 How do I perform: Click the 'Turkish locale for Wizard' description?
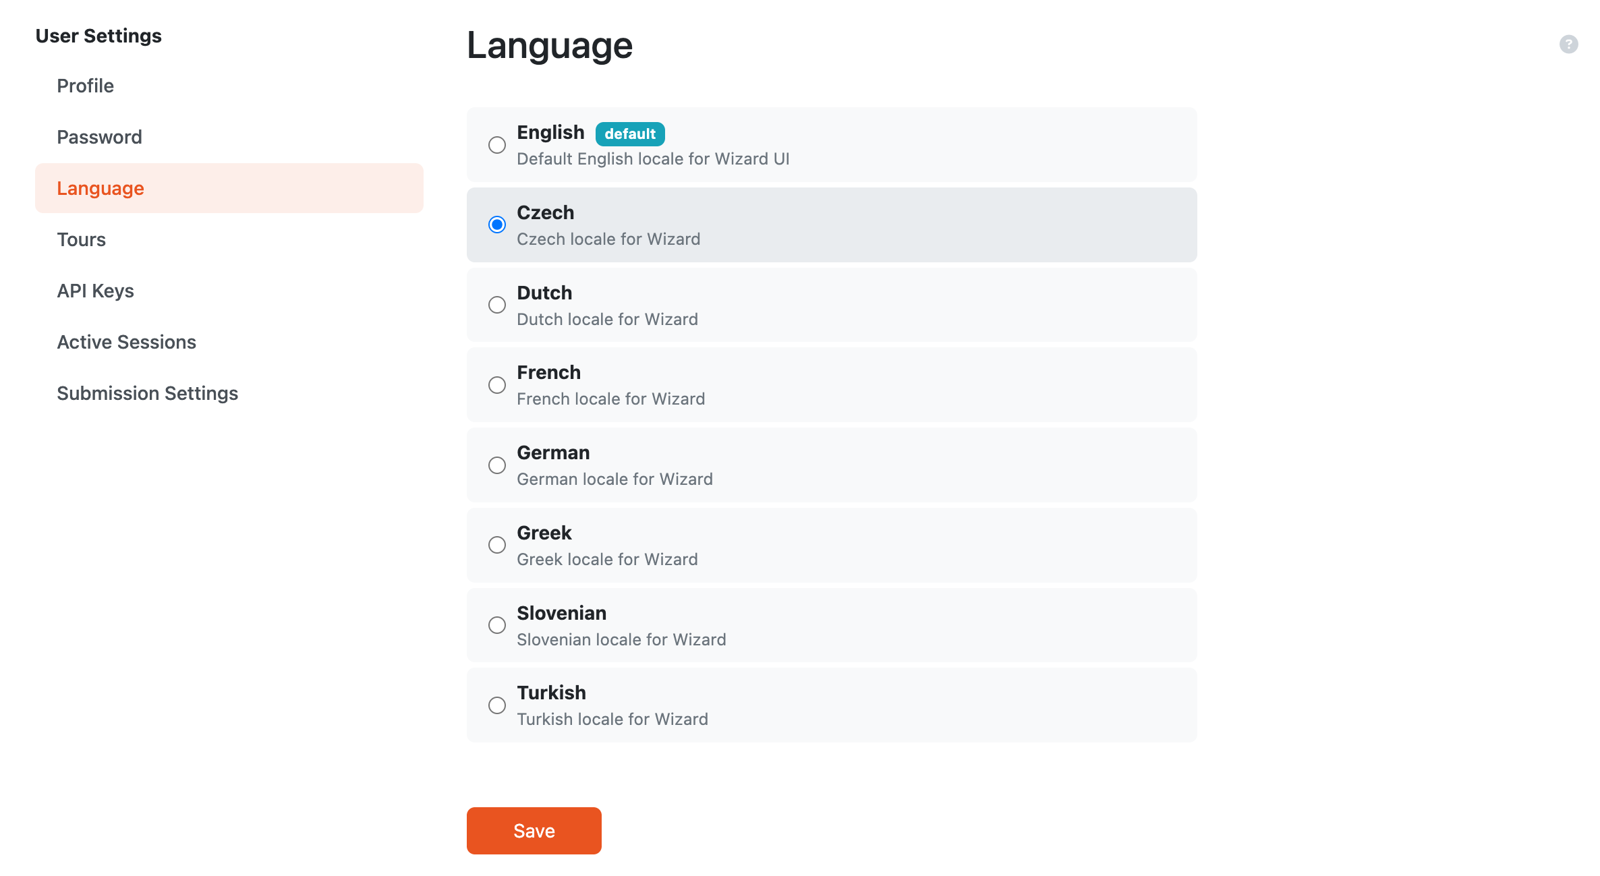pyautogui.click(x=612, y=720)
